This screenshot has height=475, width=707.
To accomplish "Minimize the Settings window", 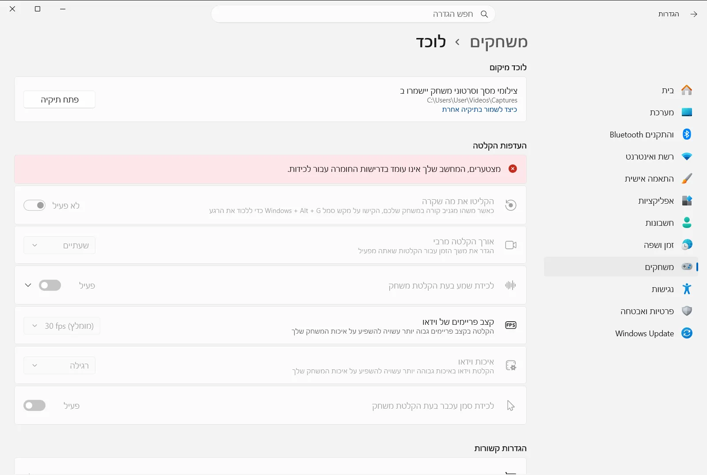I will point(63,9).
